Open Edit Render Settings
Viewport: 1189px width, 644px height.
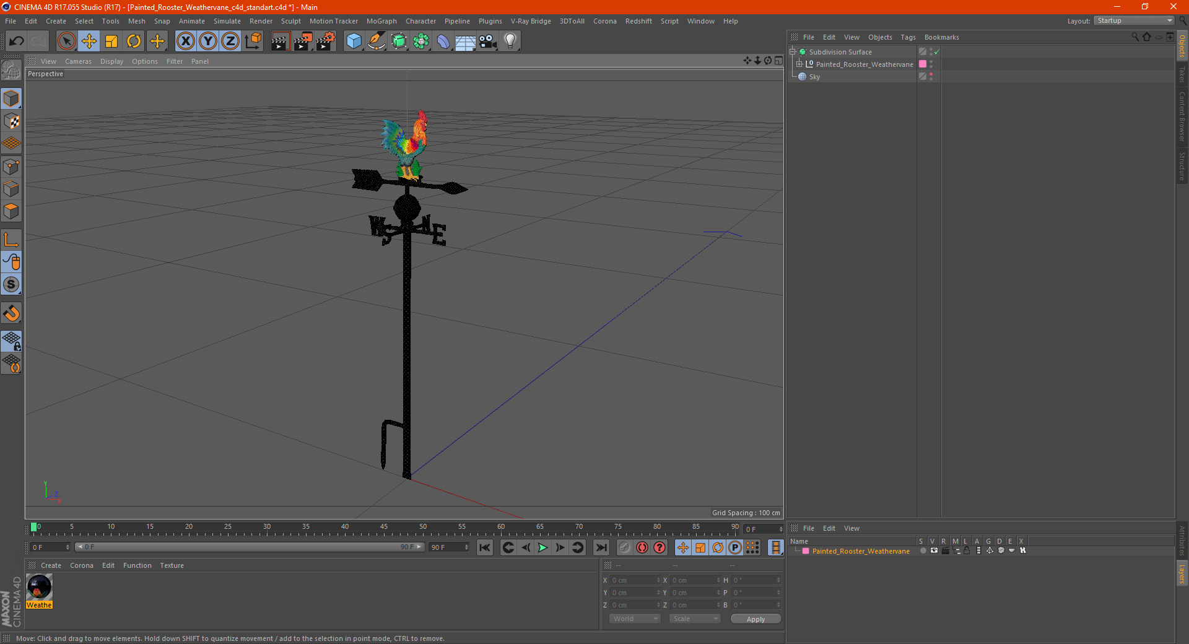point(326,41)
